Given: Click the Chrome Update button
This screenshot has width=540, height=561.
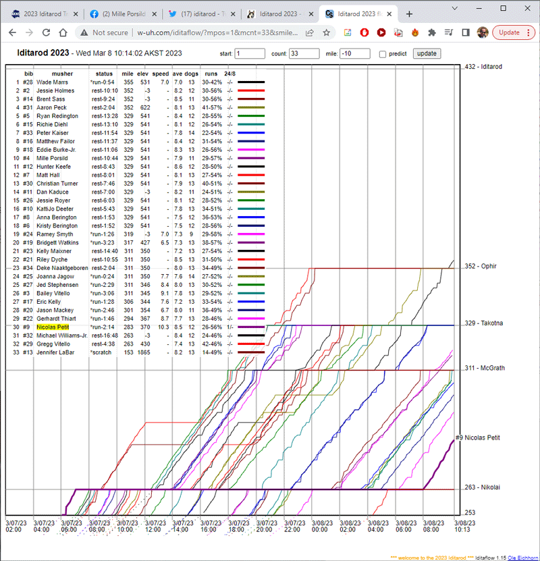Looking at the screenshot, I should tap(514, 32).
